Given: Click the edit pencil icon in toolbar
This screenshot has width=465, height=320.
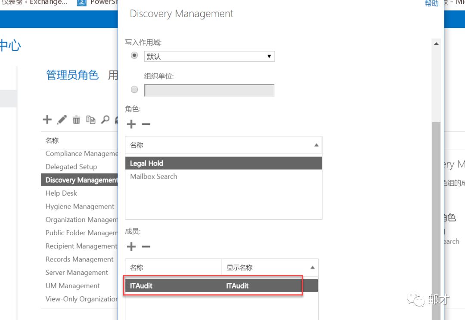Looking at the screenshot, I should [x=62, y=120].
